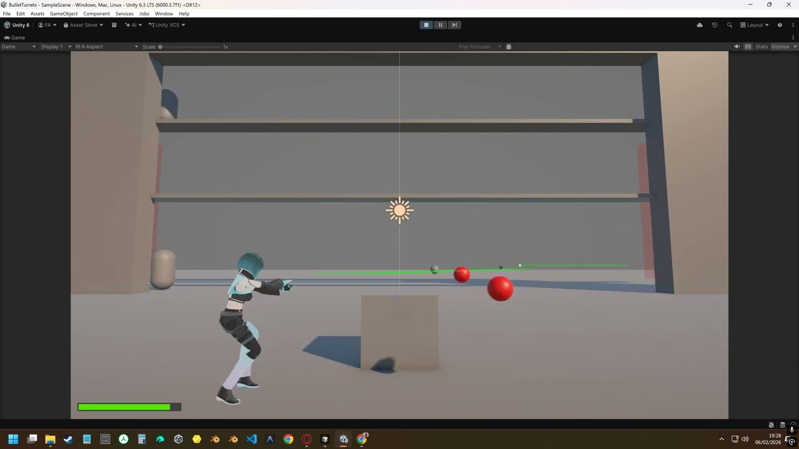Open the Layout dropdown

755,25
